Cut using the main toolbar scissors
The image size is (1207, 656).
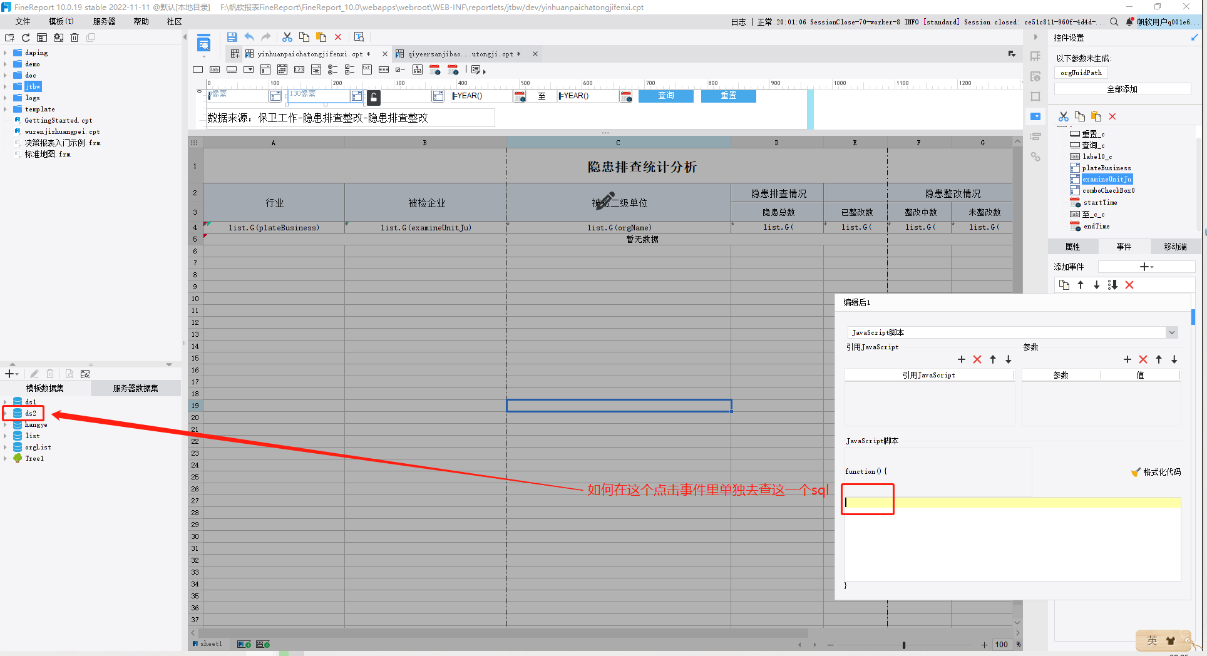[287, 37]
